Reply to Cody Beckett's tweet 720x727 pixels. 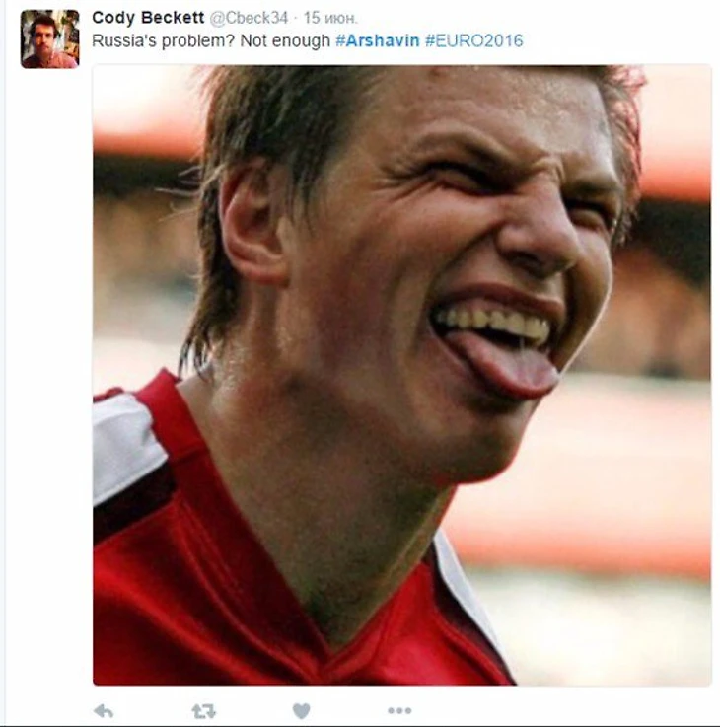tap(103, 710)
